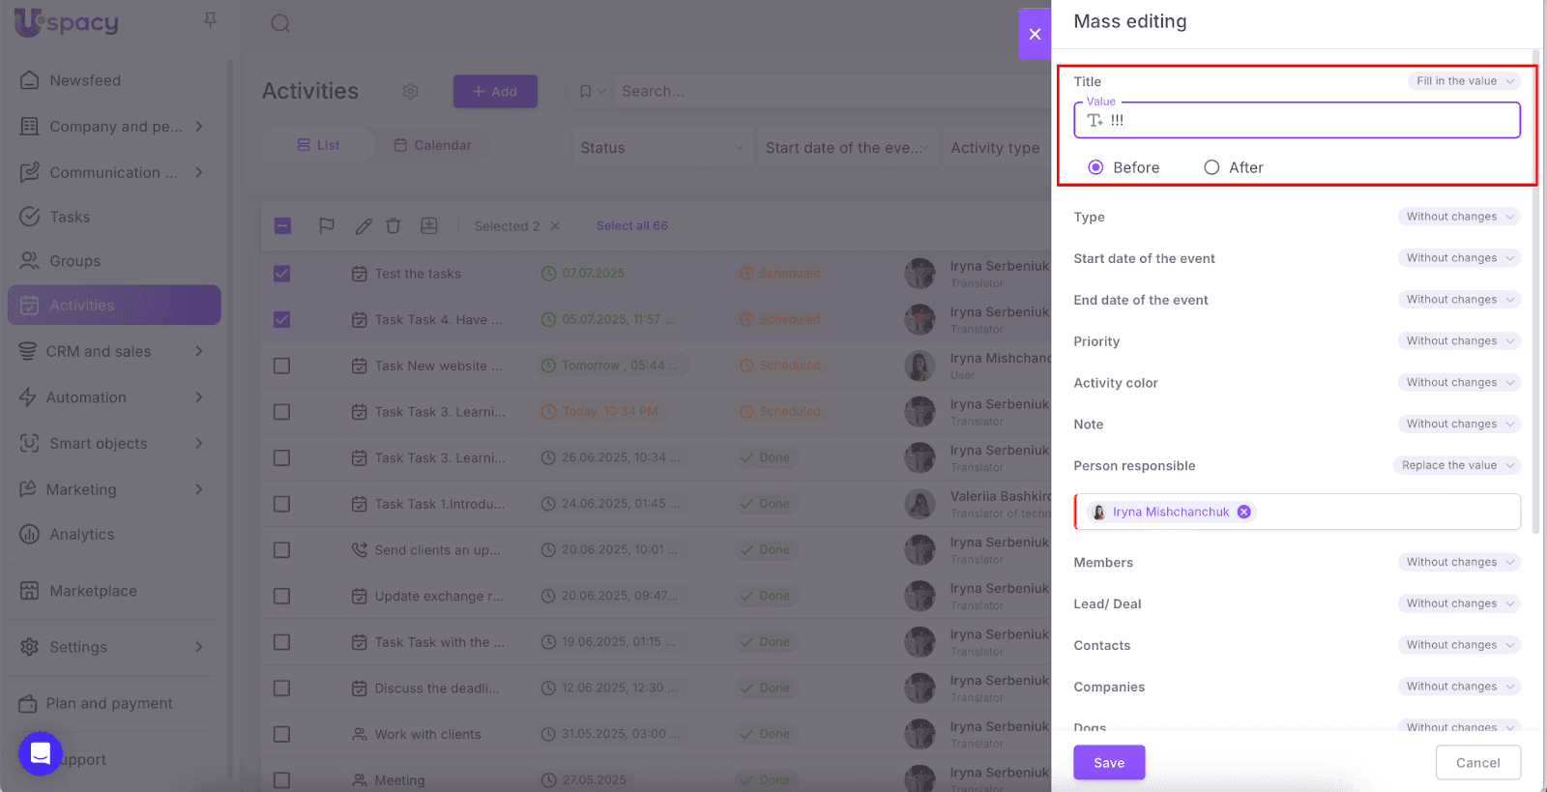Viewport: 1547px width, 792px height.
Task: Click the flag icon in selection toolbar
Action: pos(327,226)
